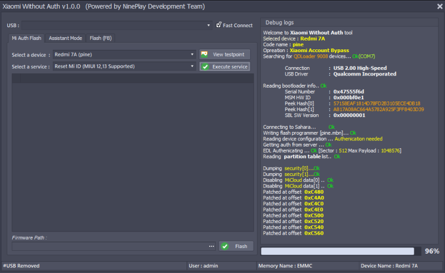Click the Patched at offset 0xC560 line
This screenshot has height=273, width=445.
tap(293, 234)
